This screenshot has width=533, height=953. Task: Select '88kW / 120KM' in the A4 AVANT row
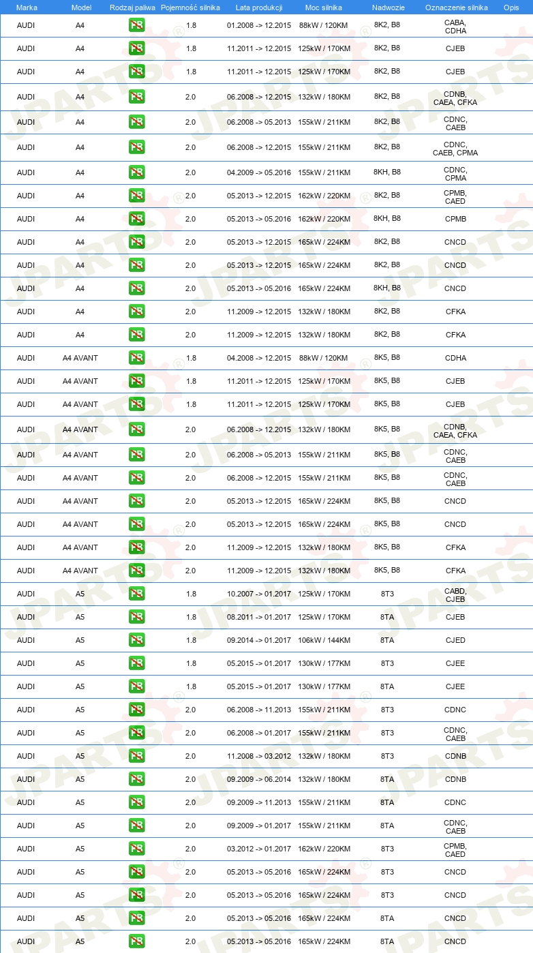pos(324,358)
